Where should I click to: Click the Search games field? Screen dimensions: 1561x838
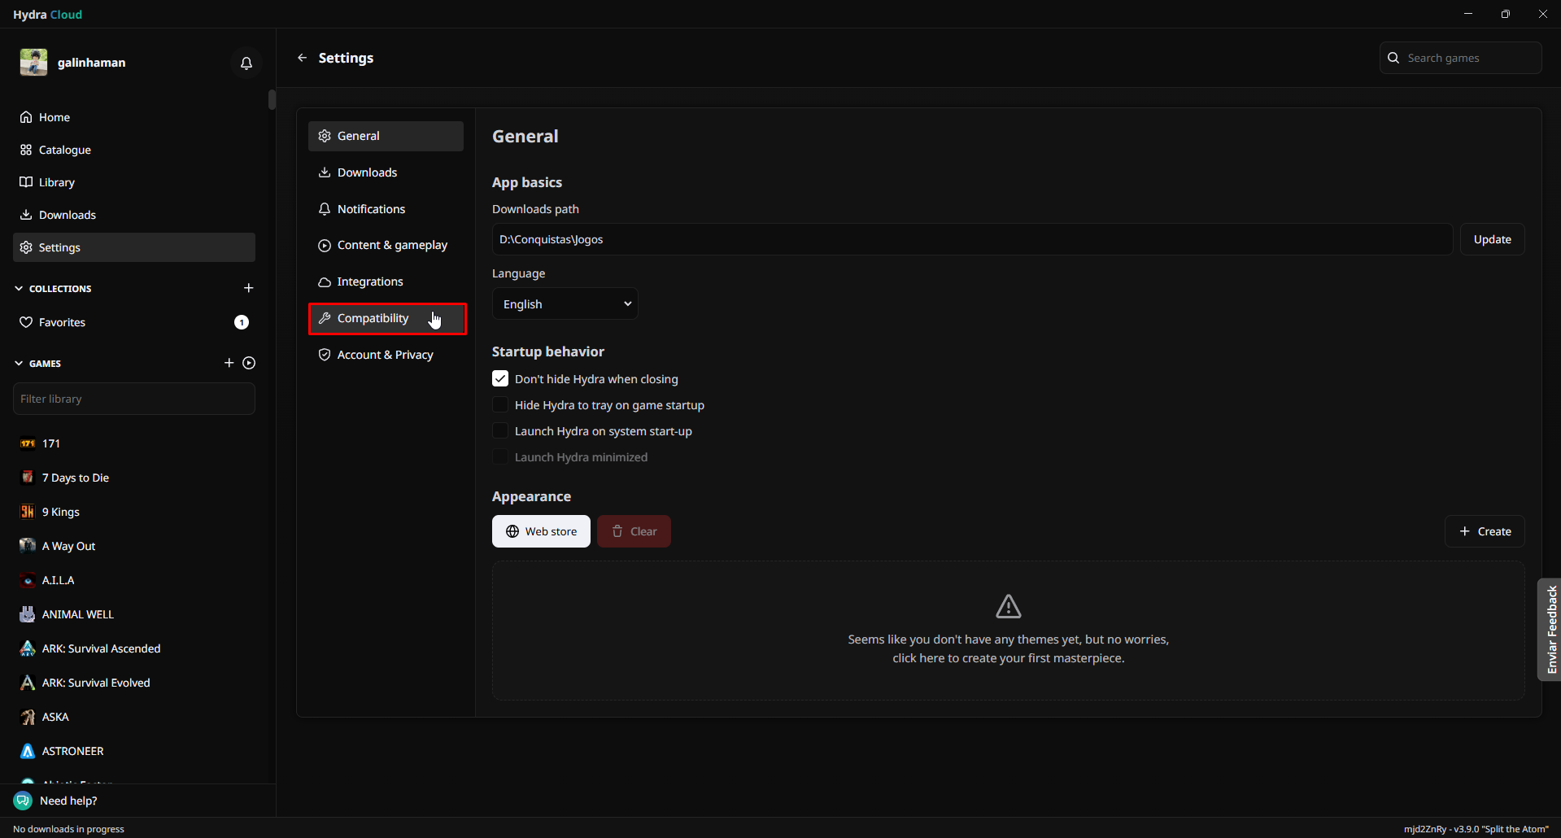click(1468, 58)
